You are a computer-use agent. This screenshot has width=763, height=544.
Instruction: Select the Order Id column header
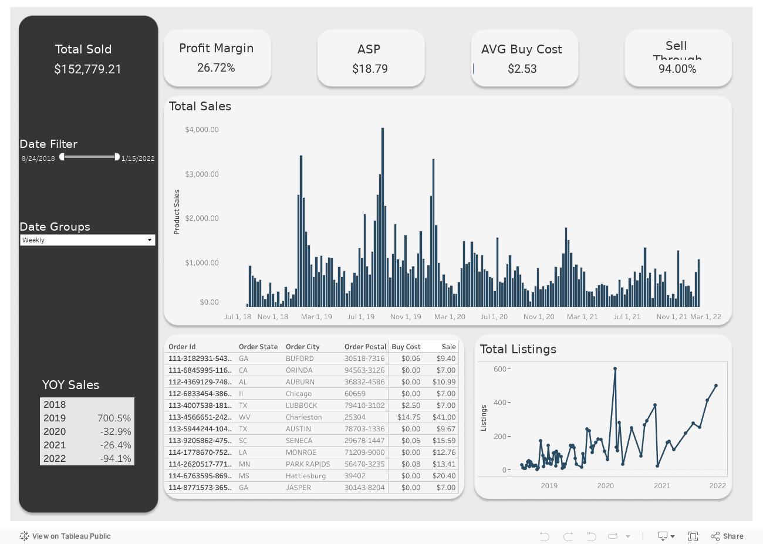click(x=182, y=347)
